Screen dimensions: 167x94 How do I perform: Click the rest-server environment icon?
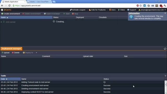click(x=4, y=22)
